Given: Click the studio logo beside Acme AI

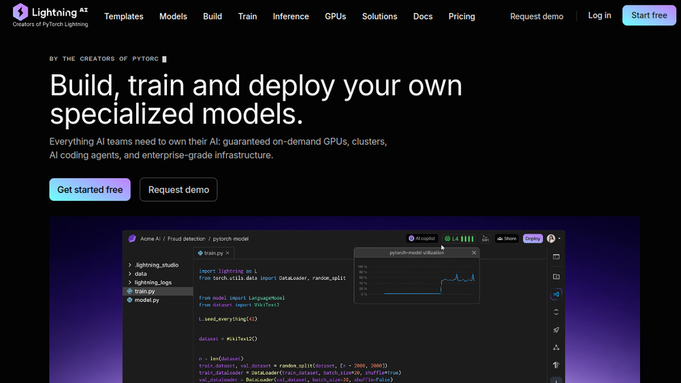Looking at the screenshot, I should [x=132, y=239].
